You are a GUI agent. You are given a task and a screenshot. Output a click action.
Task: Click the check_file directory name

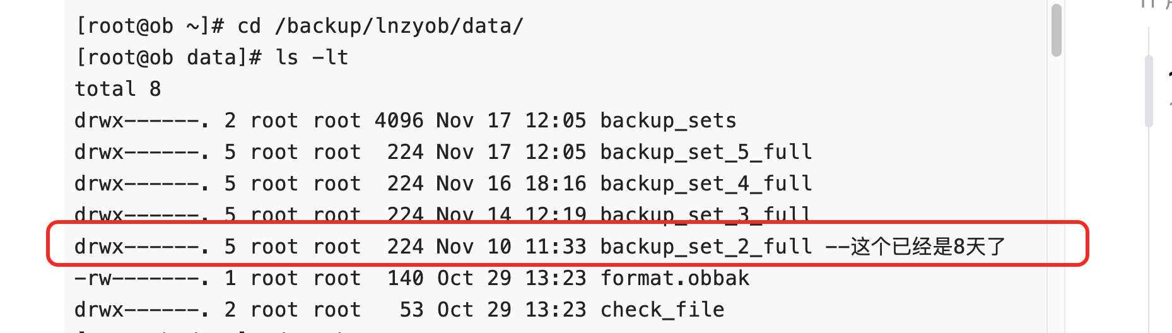tap(662, 310)
